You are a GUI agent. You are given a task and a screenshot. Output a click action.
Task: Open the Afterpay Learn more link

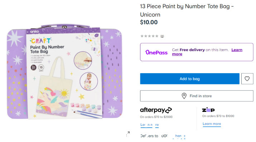(149, 125)
